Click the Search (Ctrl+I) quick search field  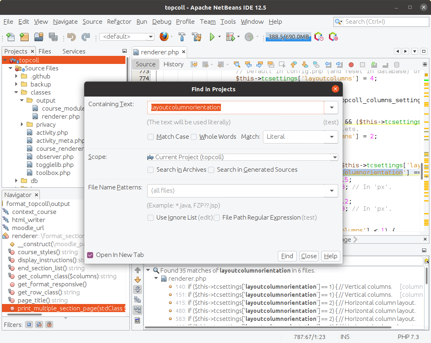(381, 22)
